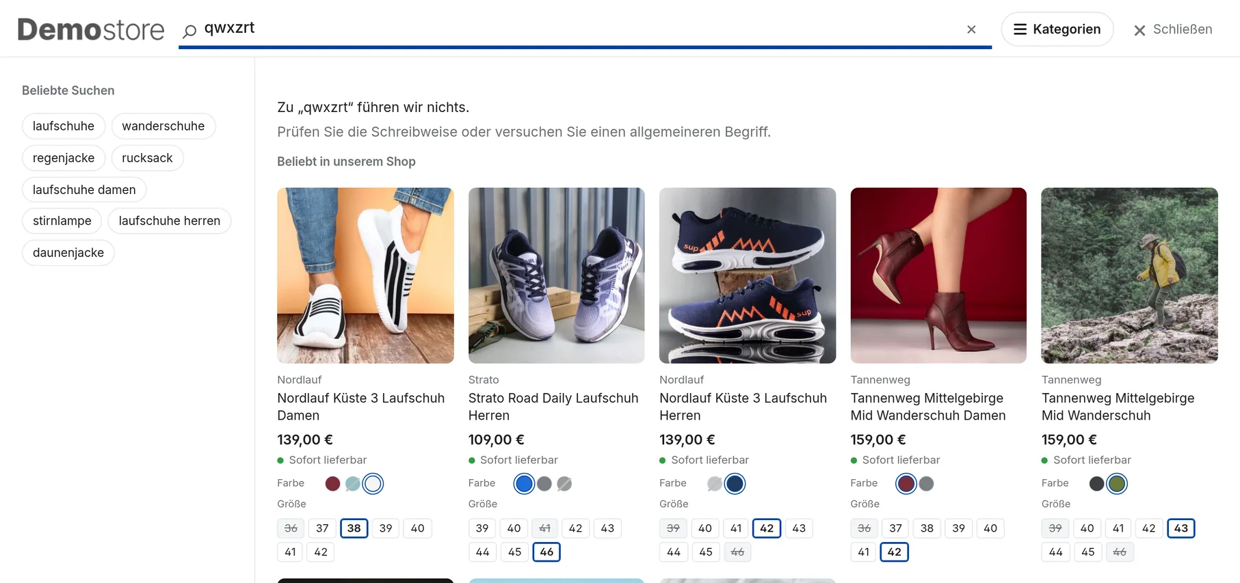This screenshot has width=1240, height=583.
Task: Go to the Demostore logo homepage
Action: [91, 29]
